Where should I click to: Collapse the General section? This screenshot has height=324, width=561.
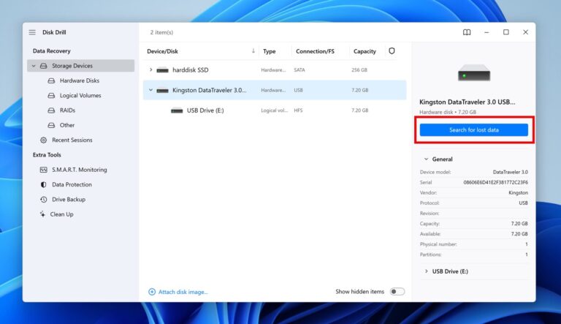click(x=426, y=159)
